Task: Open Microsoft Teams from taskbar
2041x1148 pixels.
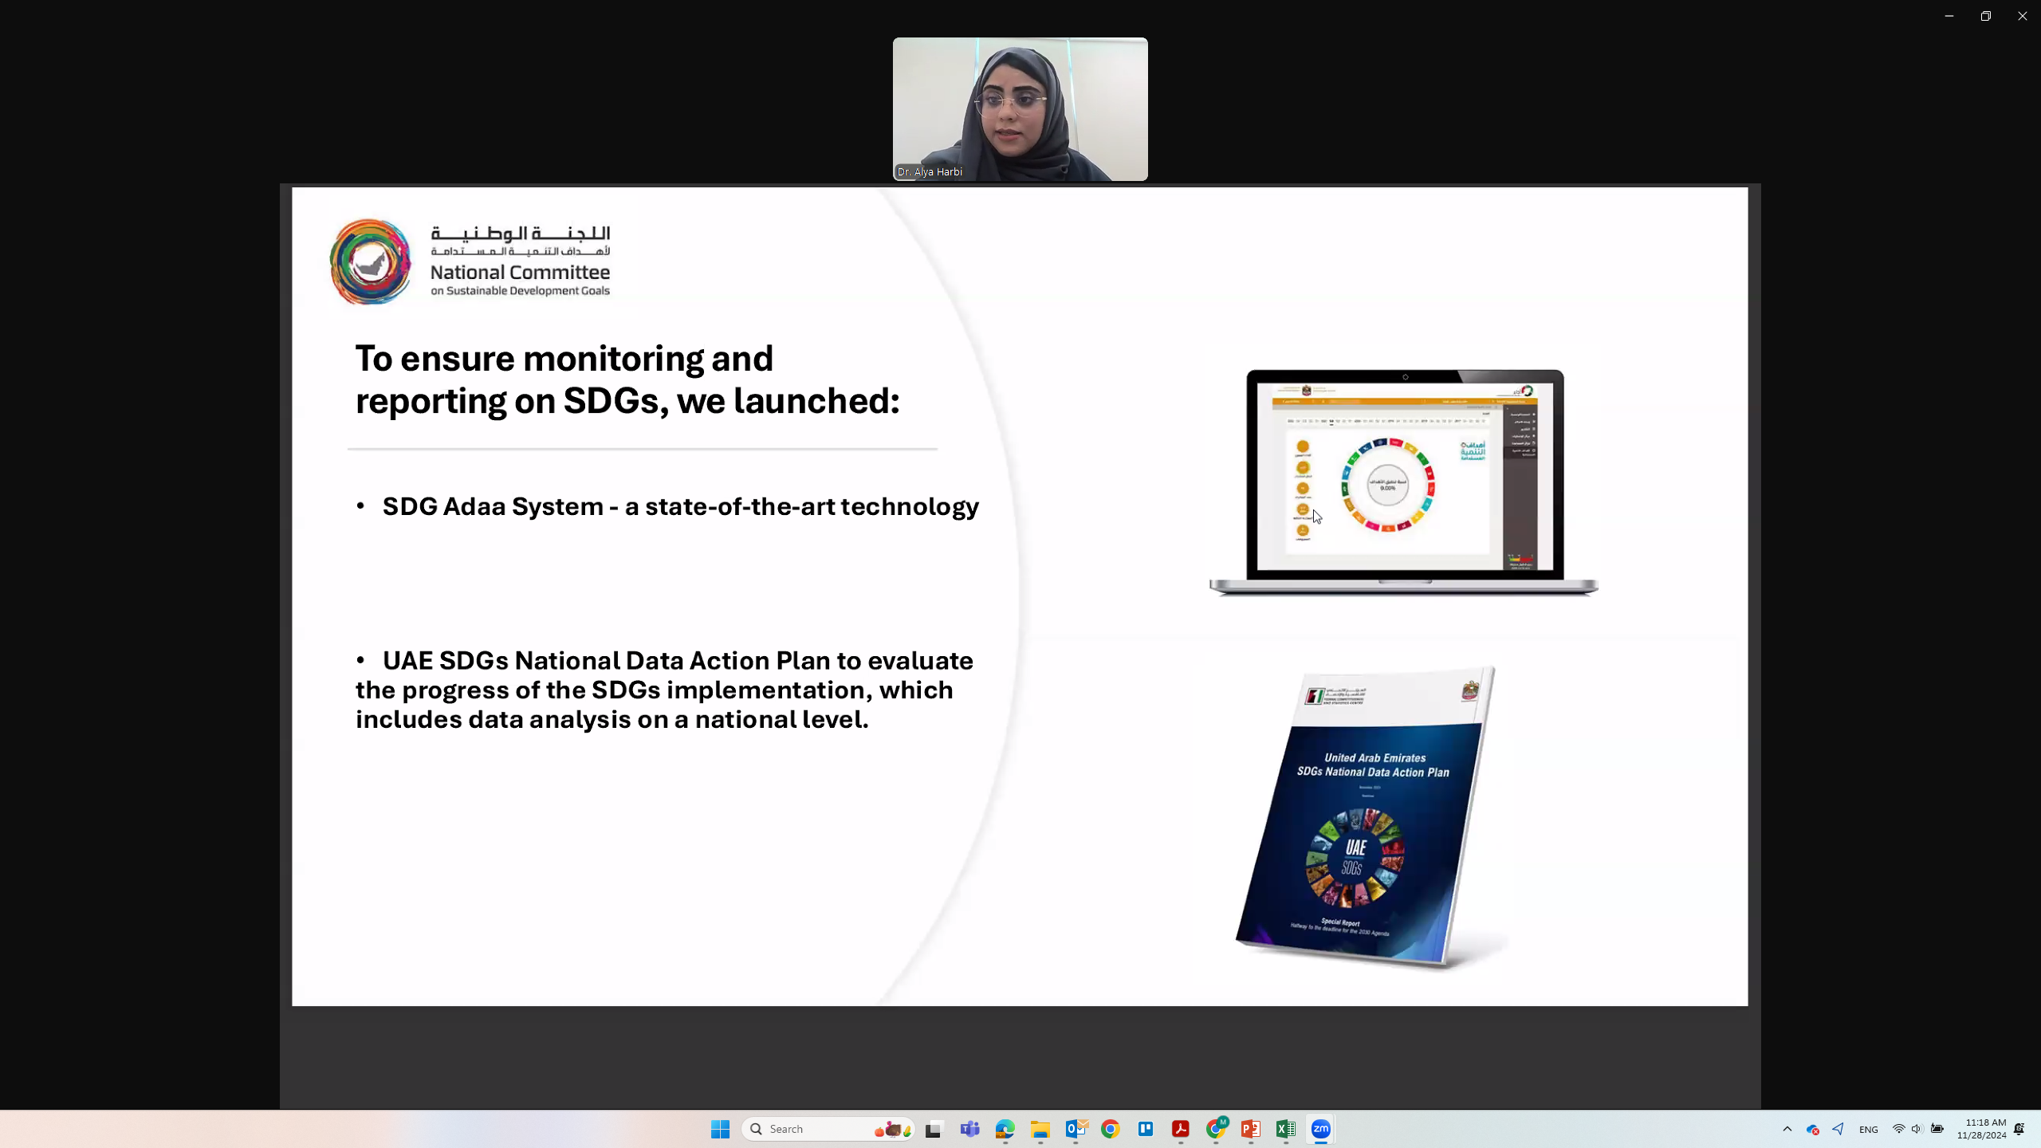Action: click(969, 1129)
